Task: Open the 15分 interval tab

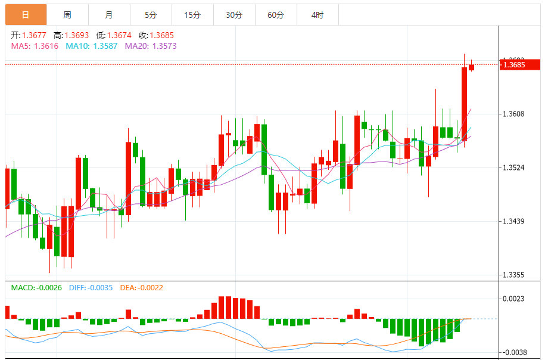Action: point(192,15)
